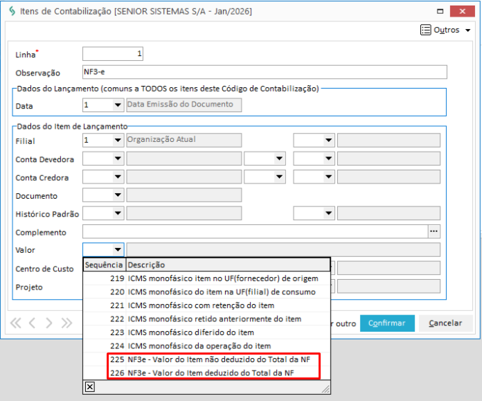Click the Confirmar button

(x=387, y=323)
